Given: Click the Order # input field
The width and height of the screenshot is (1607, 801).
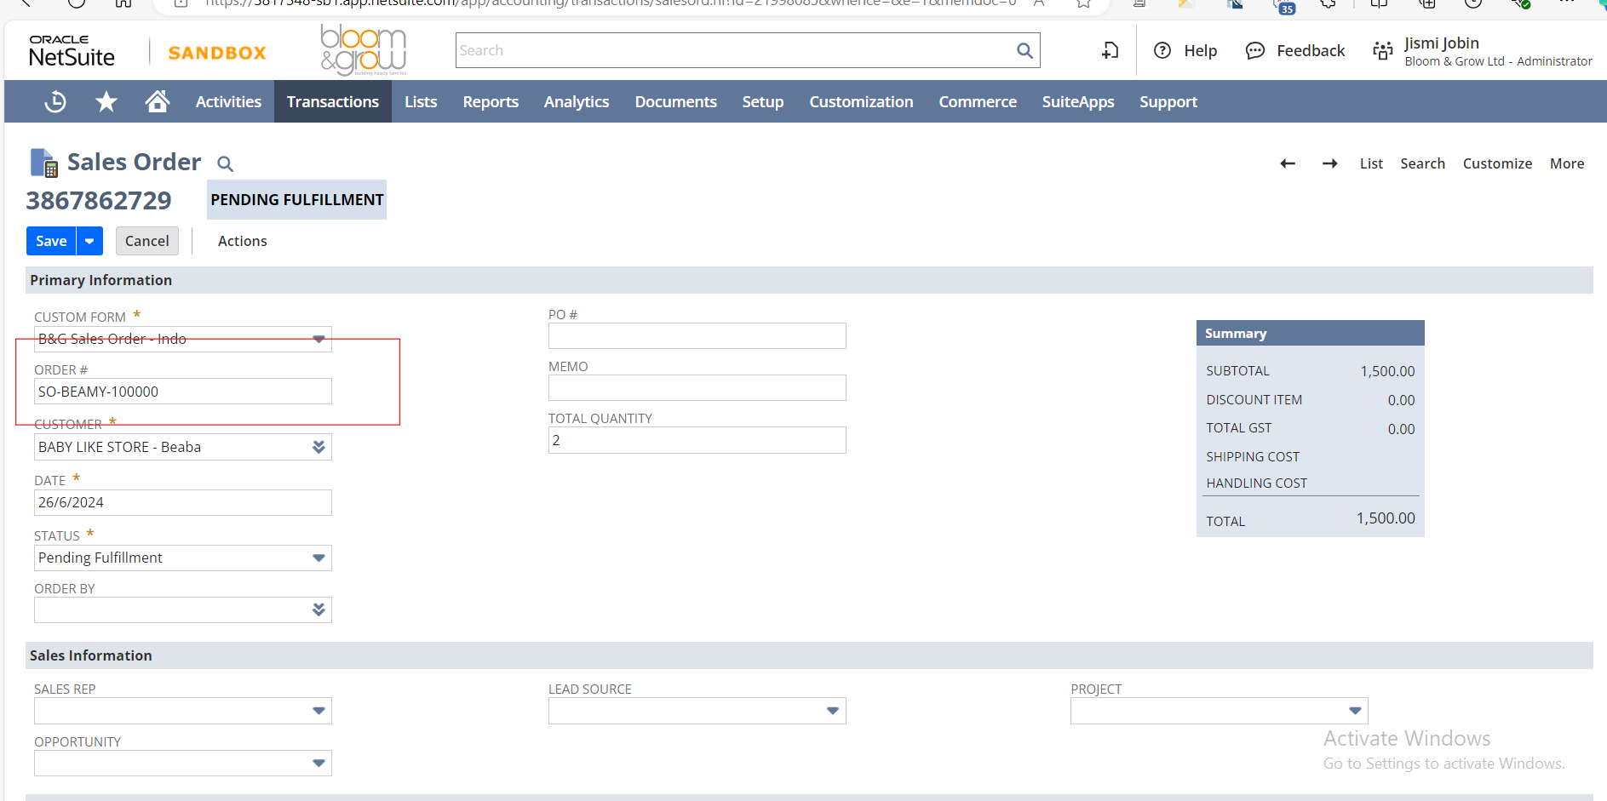Looking at the screenshot, I should tap(183, 392).
